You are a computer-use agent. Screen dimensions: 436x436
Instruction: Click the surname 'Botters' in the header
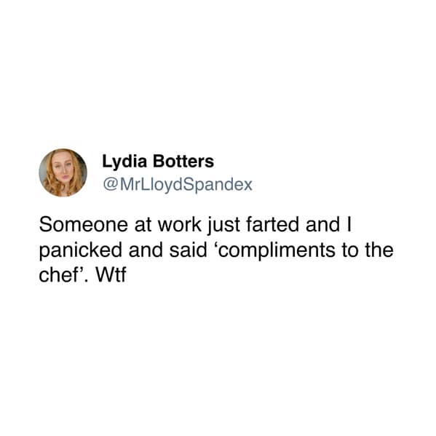point(183,162)
